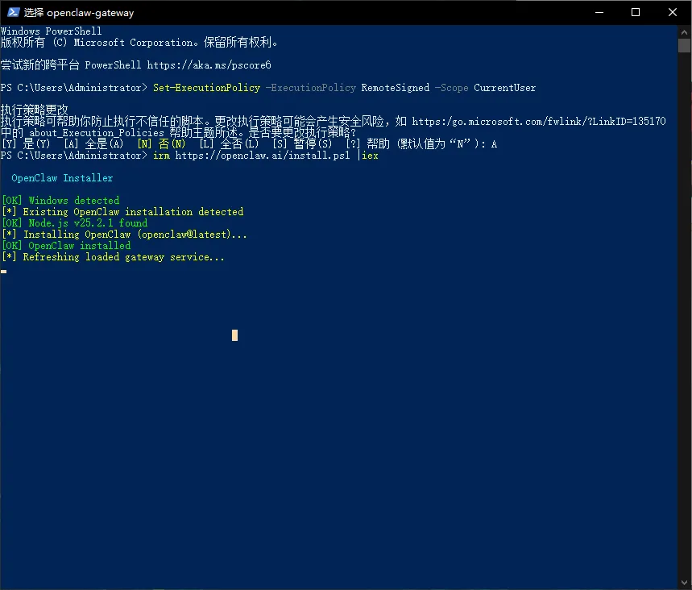Click the "Windows PowerShell" header line

point(52,31)
